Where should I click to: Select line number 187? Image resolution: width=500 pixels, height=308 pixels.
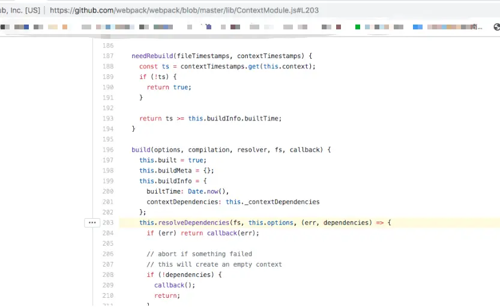(x=108, y=56)
